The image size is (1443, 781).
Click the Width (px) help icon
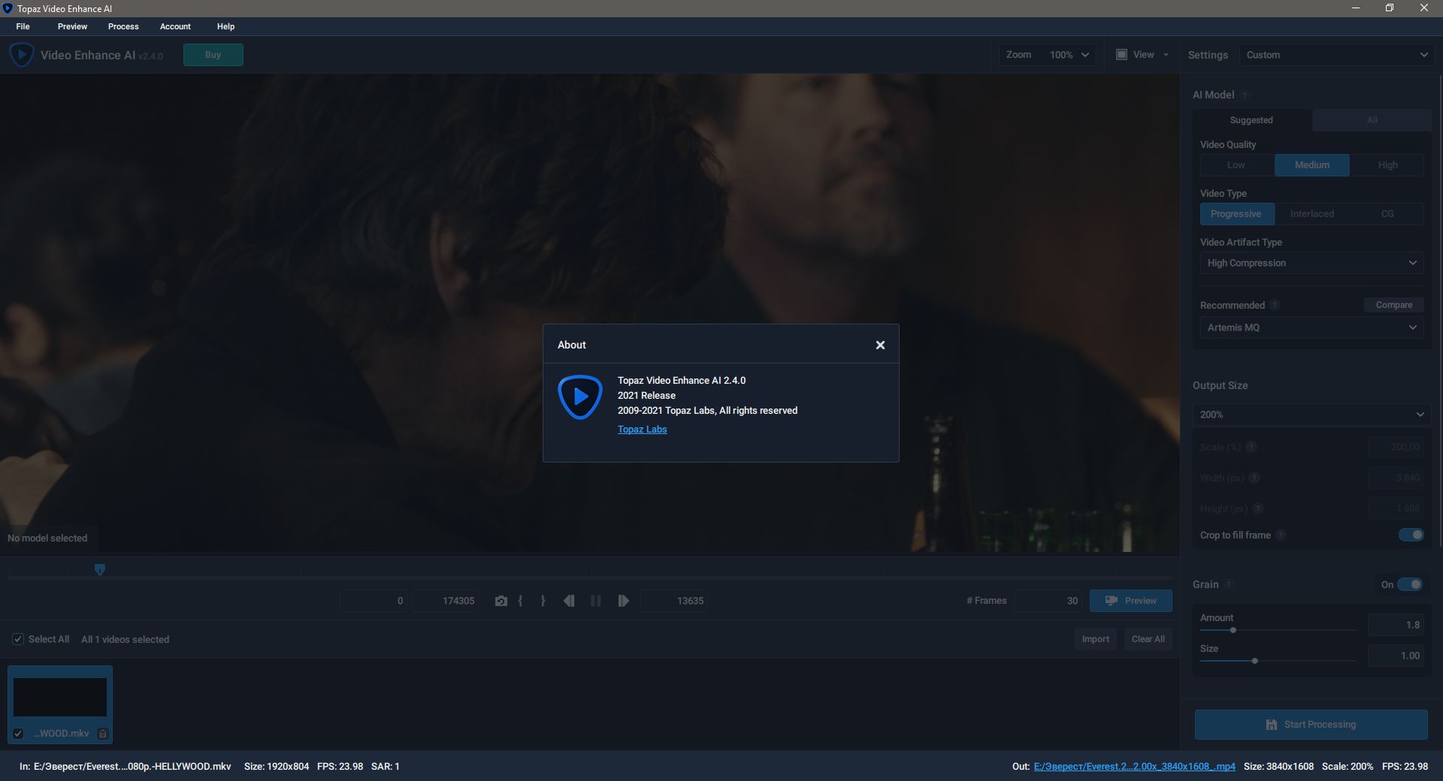click(x=1254, y=478)
